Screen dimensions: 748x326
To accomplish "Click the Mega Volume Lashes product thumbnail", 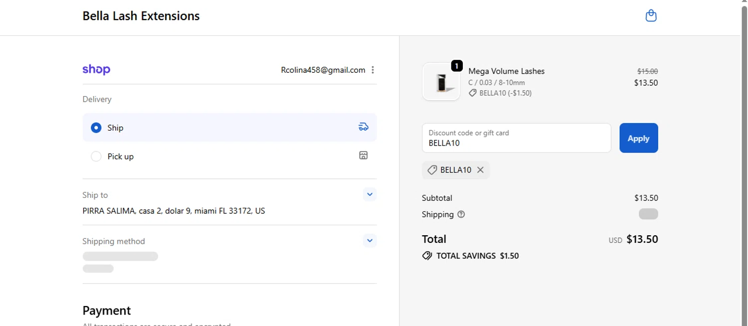I will tap(441, 82).
